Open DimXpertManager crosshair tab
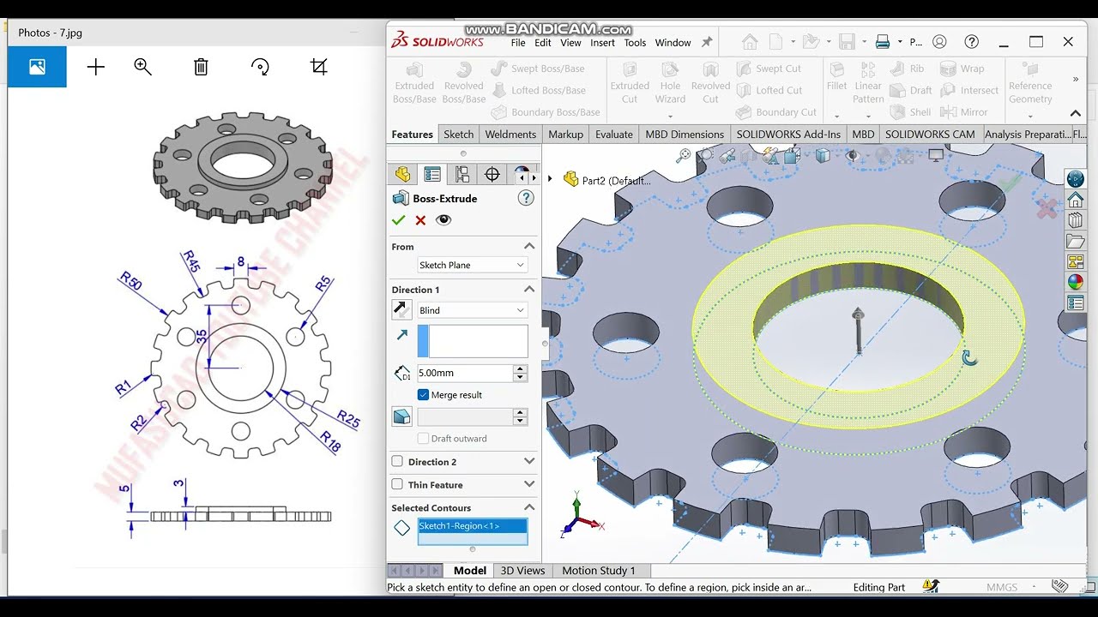This screenshot has width=1098, height=617. (492, 175)
